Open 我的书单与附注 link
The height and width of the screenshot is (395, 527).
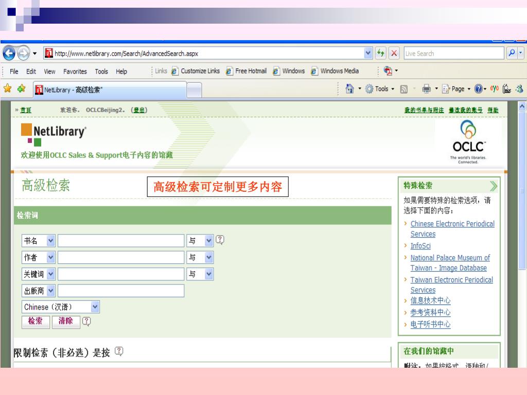coord(424,110)
